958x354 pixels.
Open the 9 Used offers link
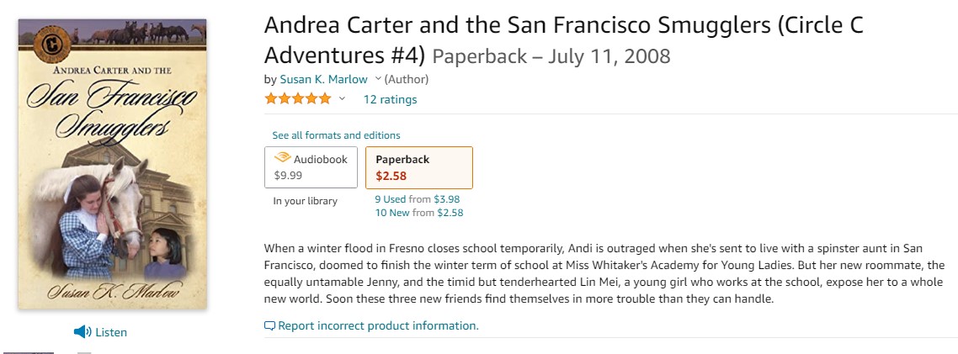(x=391, y=199)
